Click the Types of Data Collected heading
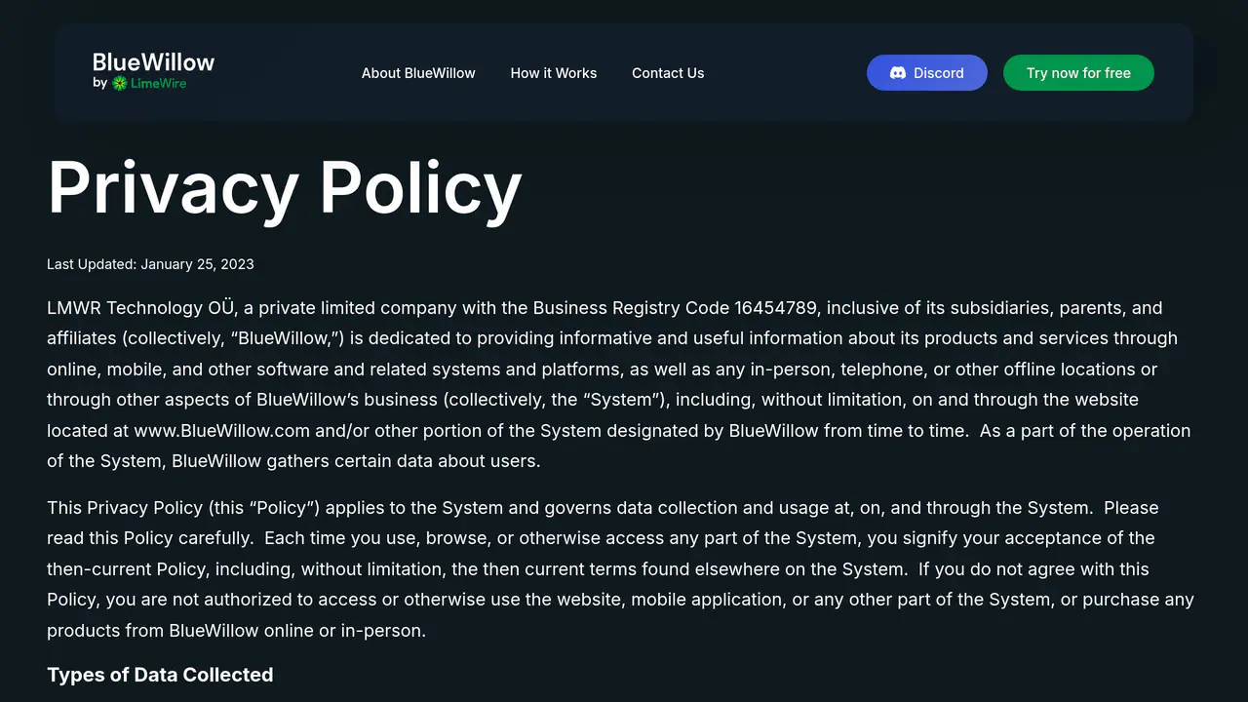This screenshot has height=702, width=1248. [160, 675]
